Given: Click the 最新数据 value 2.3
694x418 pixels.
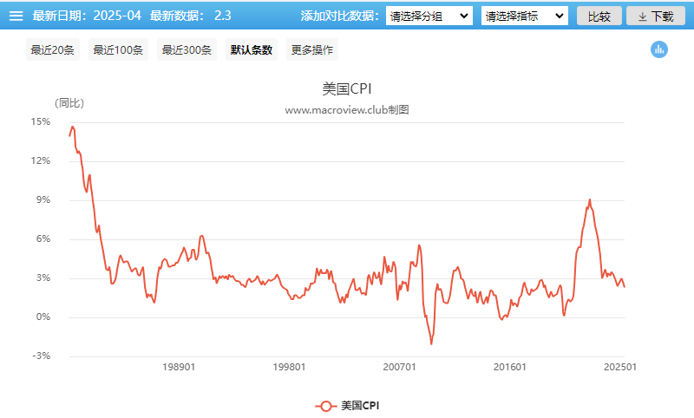Looking at the screenshot, I should coord(222,16).
